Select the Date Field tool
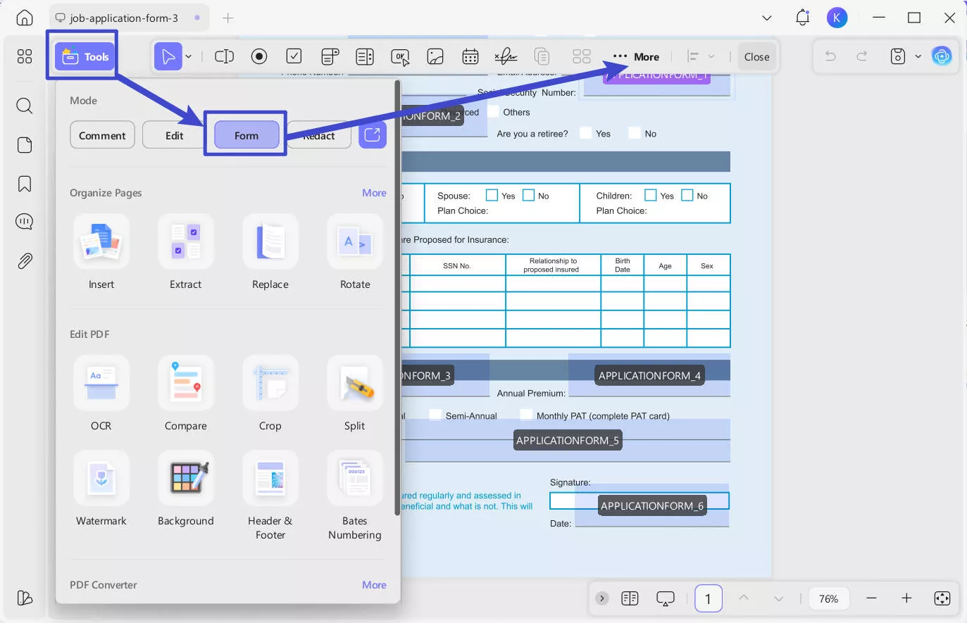 click(470, 56)
